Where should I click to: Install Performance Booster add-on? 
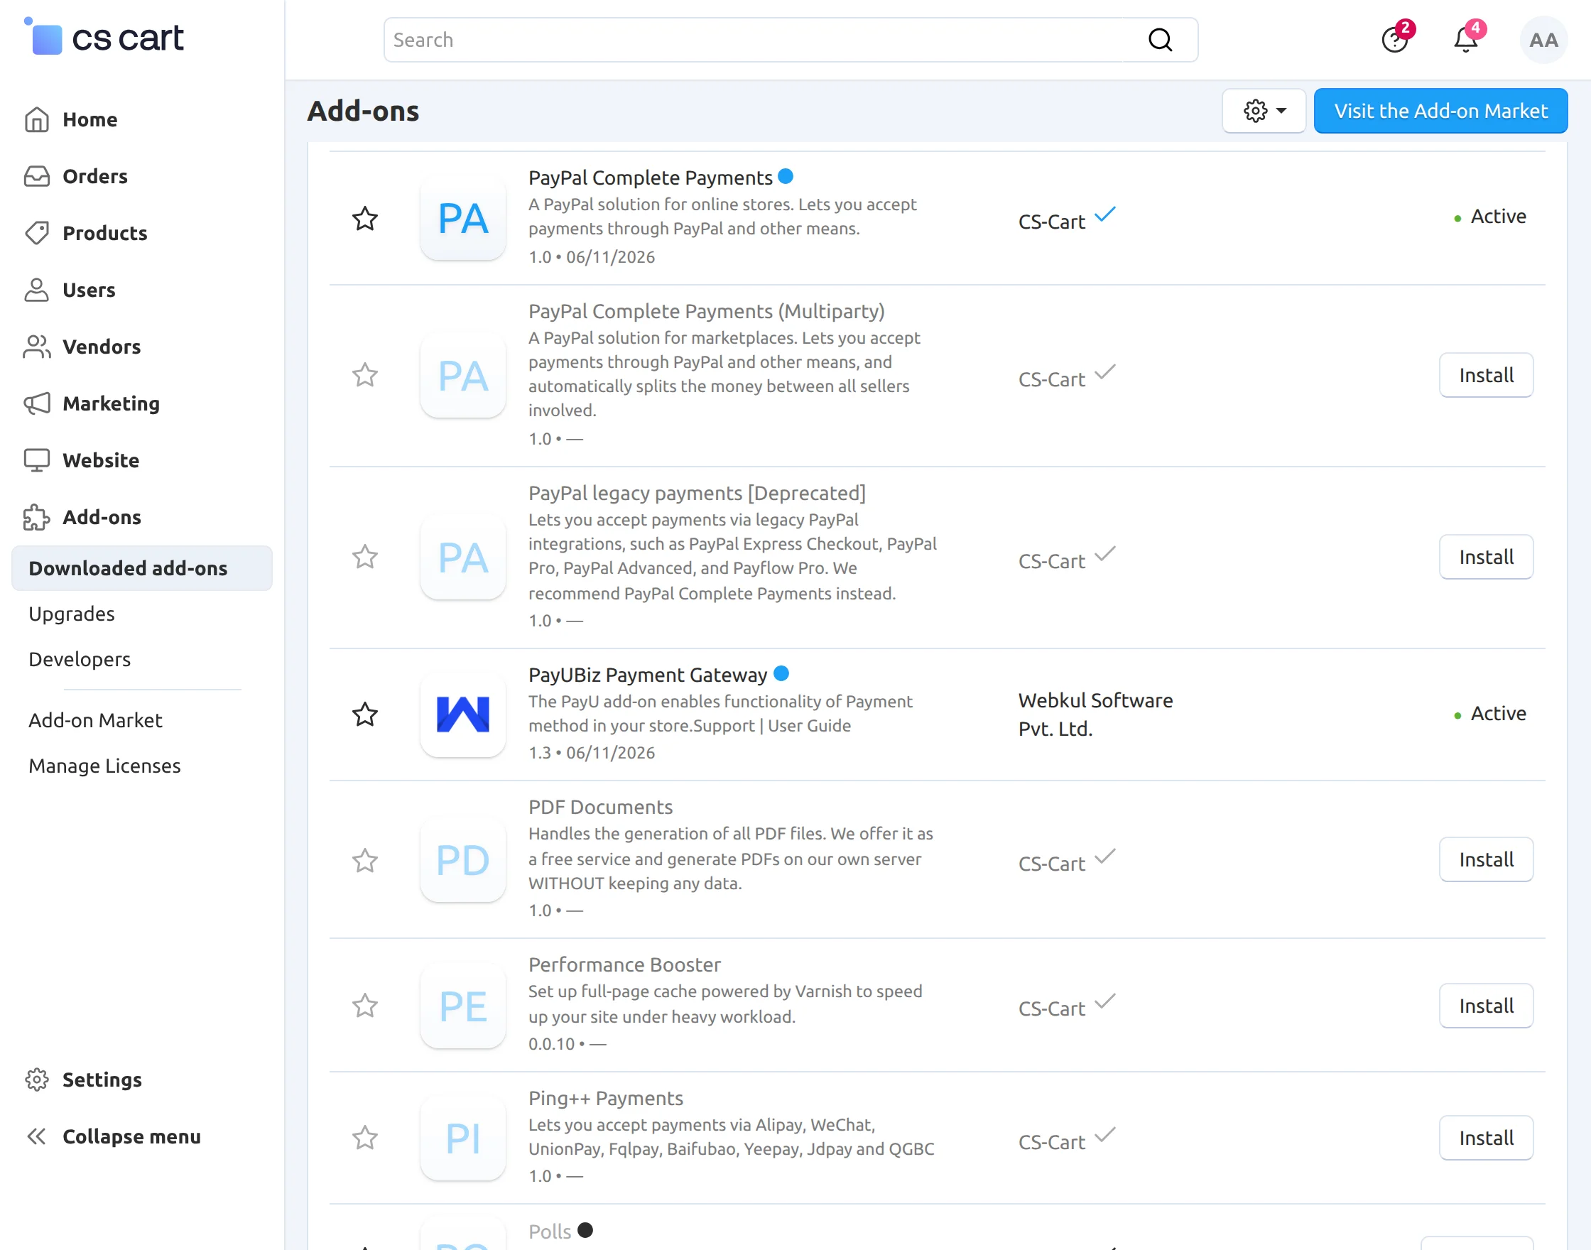click(x=1486, y=1006)
